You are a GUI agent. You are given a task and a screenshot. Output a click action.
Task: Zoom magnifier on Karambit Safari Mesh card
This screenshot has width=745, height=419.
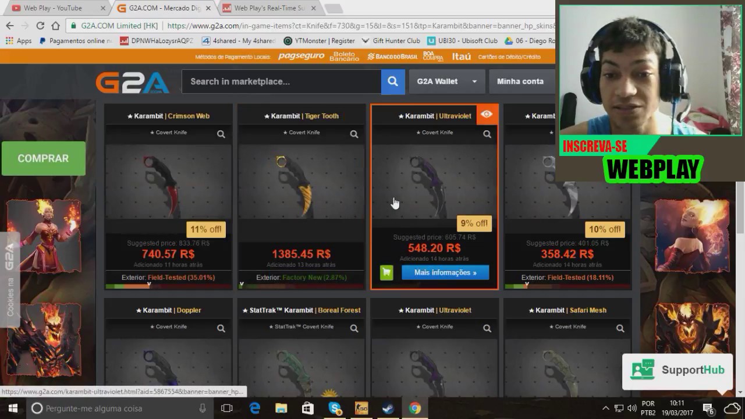[x=620, y=329]
